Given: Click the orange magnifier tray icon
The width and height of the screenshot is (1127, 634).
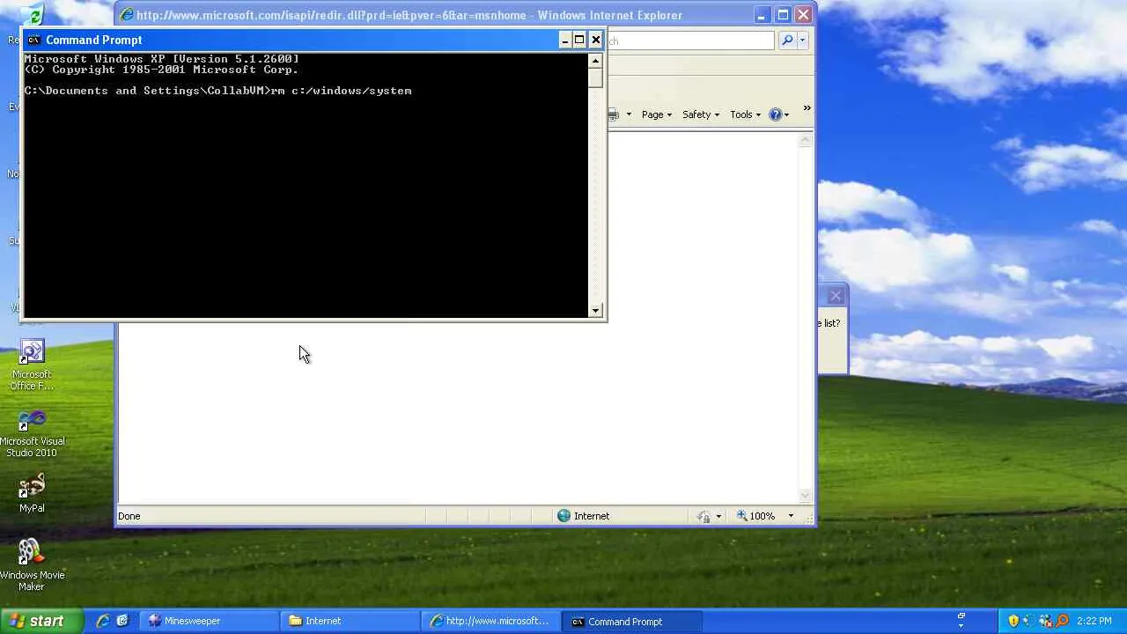Looking at the screenshot, I should (x=1063, y=621).
